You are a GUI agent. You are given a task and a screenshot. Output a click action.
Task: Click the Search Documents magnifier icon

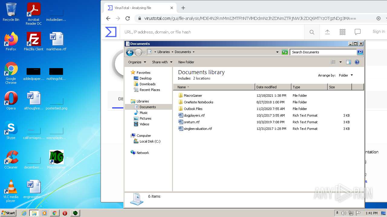[x=360, y=52]
